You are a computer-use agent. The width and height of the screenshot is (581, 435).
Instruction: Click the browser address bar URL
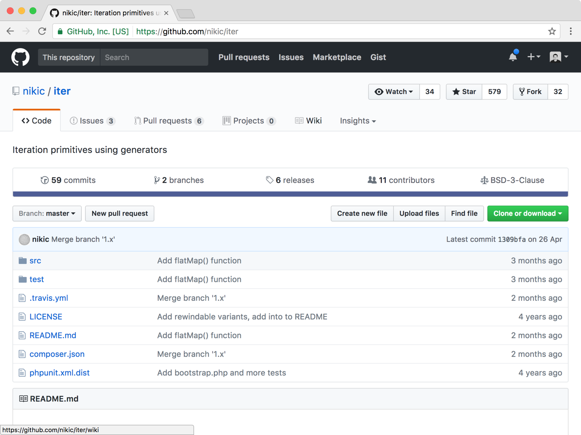click(x=187, y=32)
